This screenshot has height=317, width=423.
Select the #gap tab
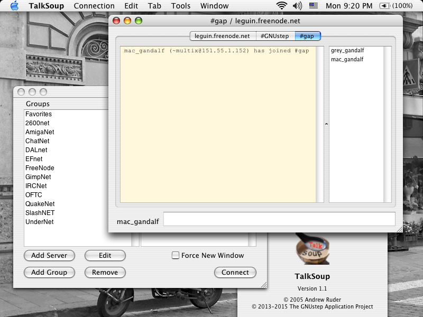click(307, 36)
